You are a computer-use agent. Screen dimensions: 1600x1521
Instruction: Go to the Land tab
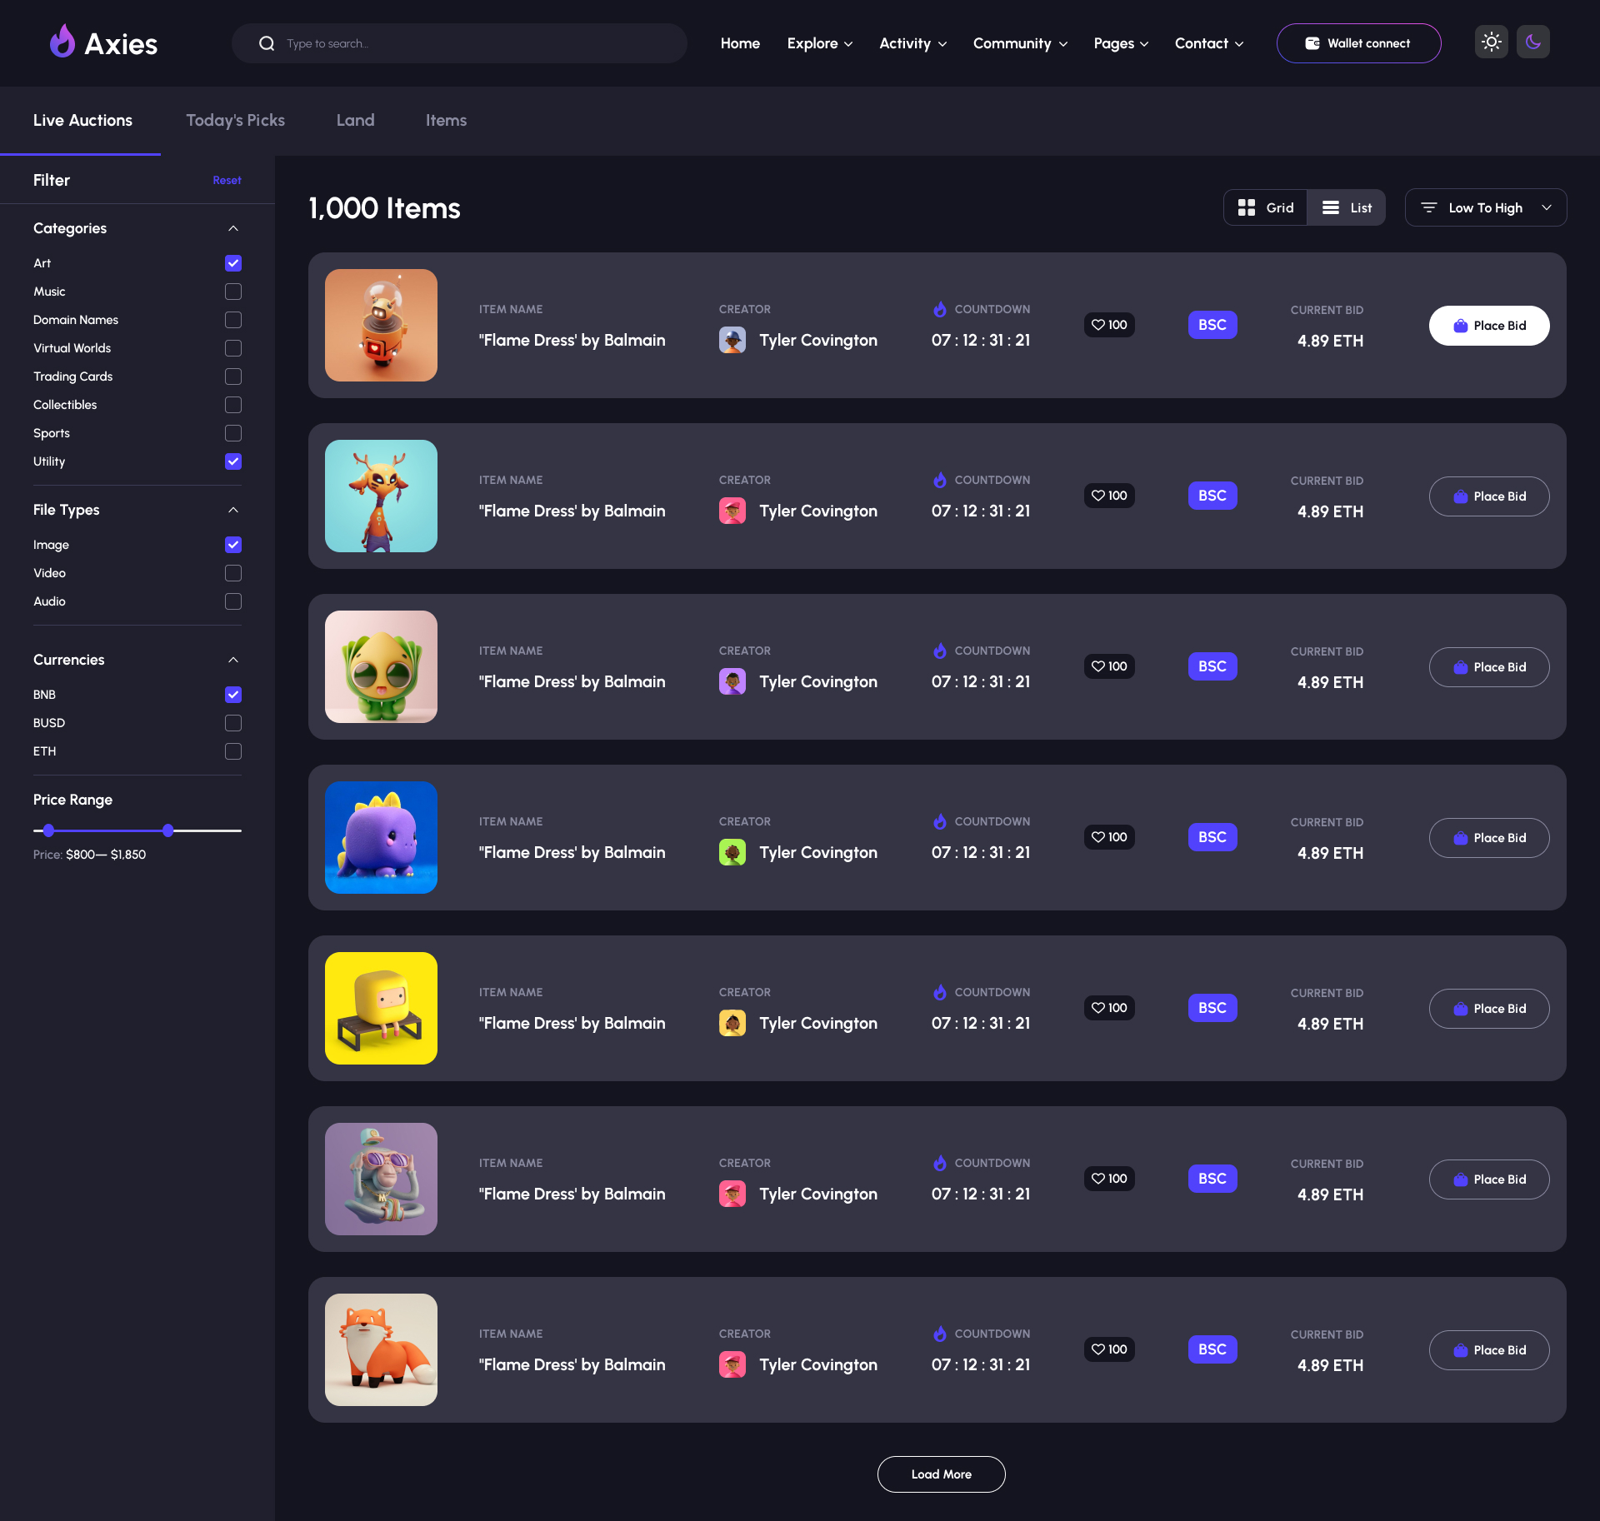pyautogui.click(x=355, y=120)
